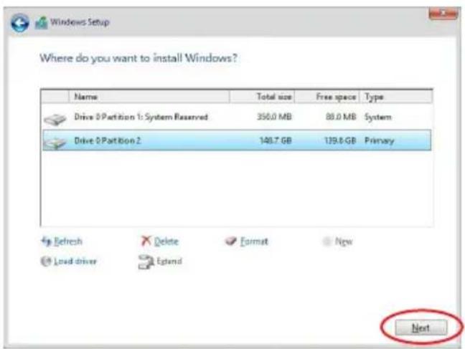Click drive icon for Drive 0 Partition 2
The height and width of the screenshot is (349, 465).
click(55, 142)
